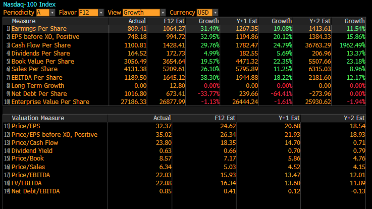Click the Price/Cash Flow valuation measure
Screen dimensions: 372x209
point(34,142)
